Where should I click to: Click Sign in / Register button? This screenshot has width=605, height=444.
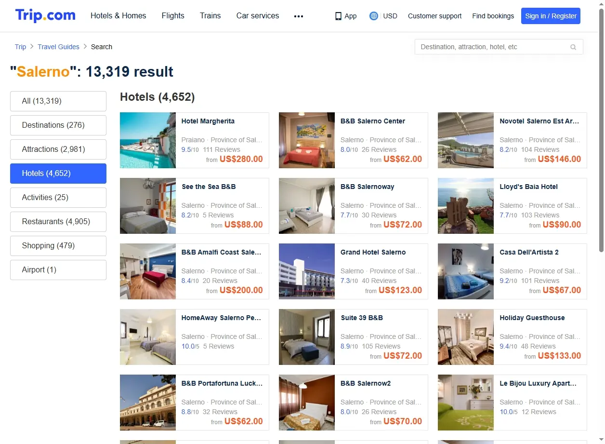tap(551, 16)
